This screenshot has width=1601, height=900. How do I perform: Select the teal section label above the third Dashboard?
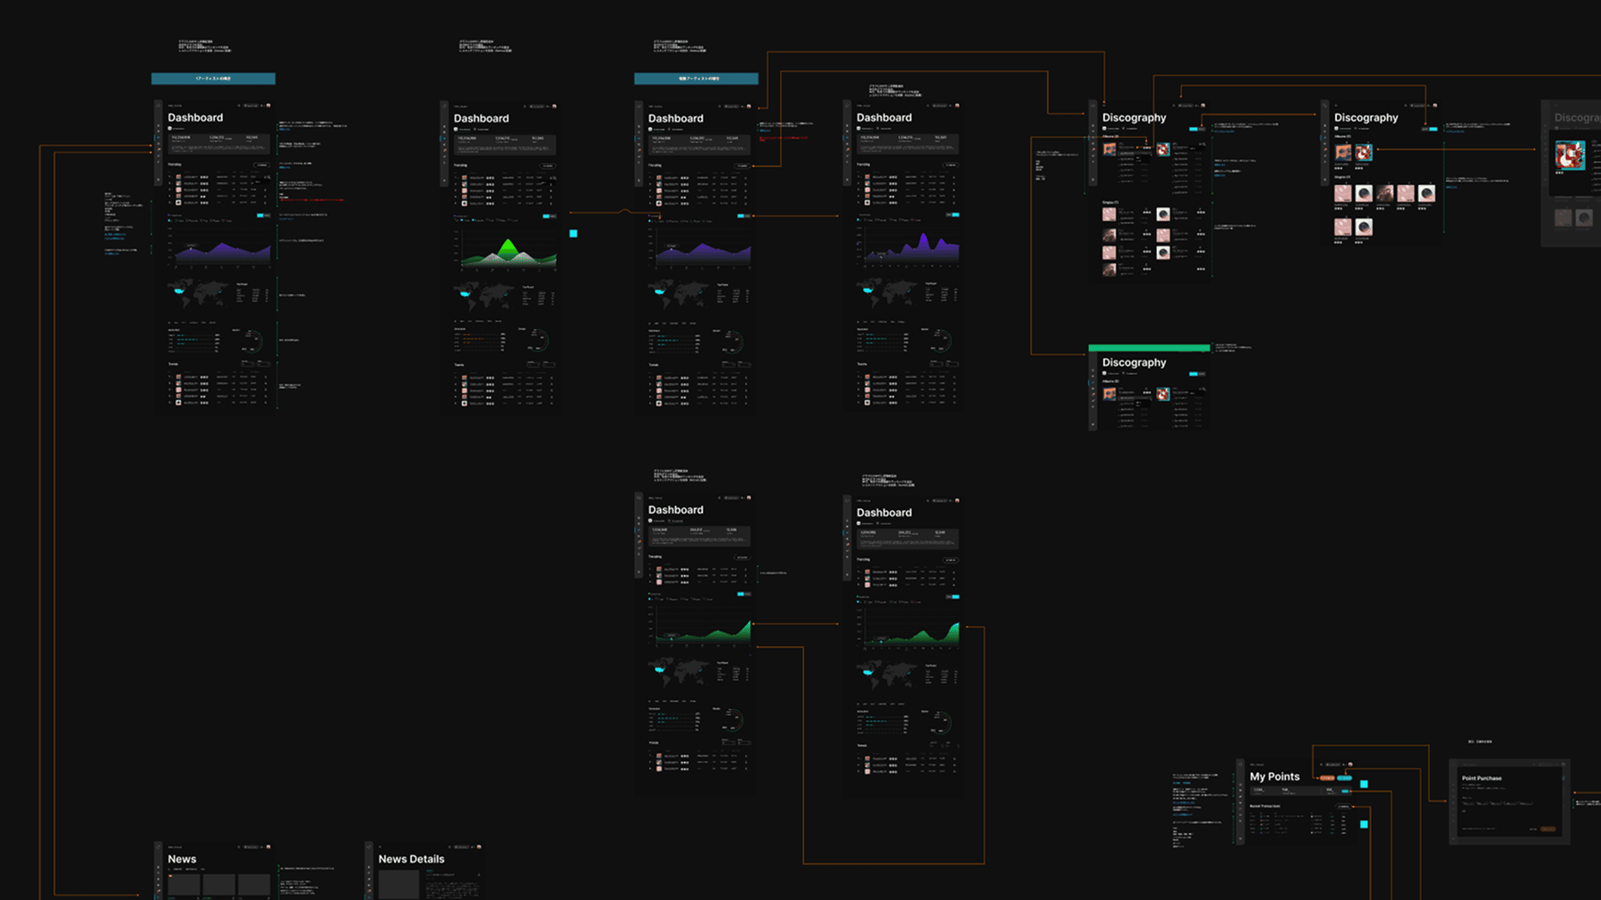point(696,79)
